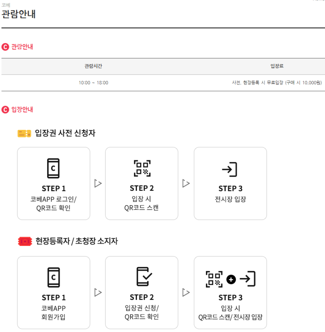This screenshot has height=332, width=325.
Task: Click the 관람시간 table header
Action: [x=93, y=66]
